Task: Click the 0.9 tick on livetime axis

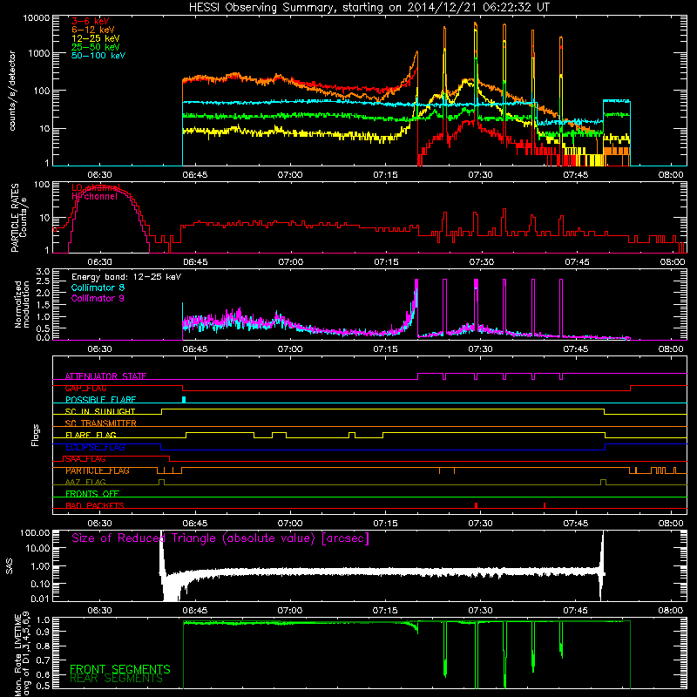Action: 44,631
